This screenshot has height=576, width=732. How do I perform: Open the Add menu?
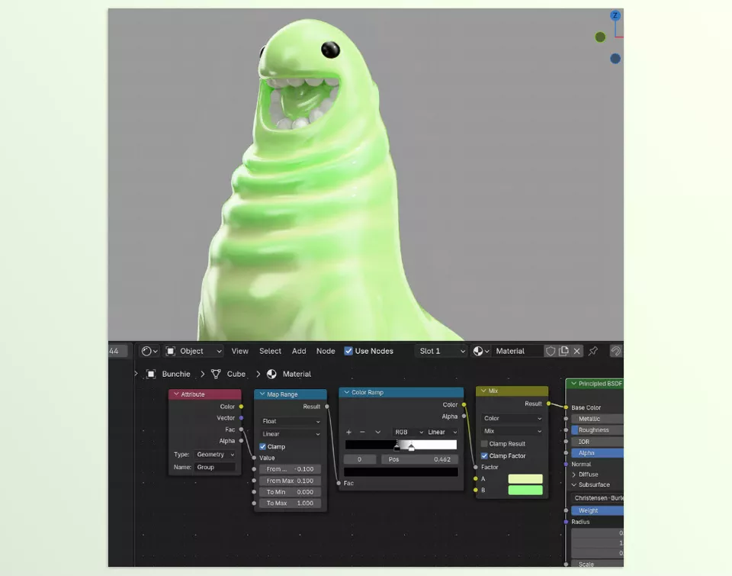point(299,351)
